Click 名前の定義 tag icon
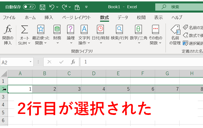Viewport: 203px width, 128px height. [185, 27]
